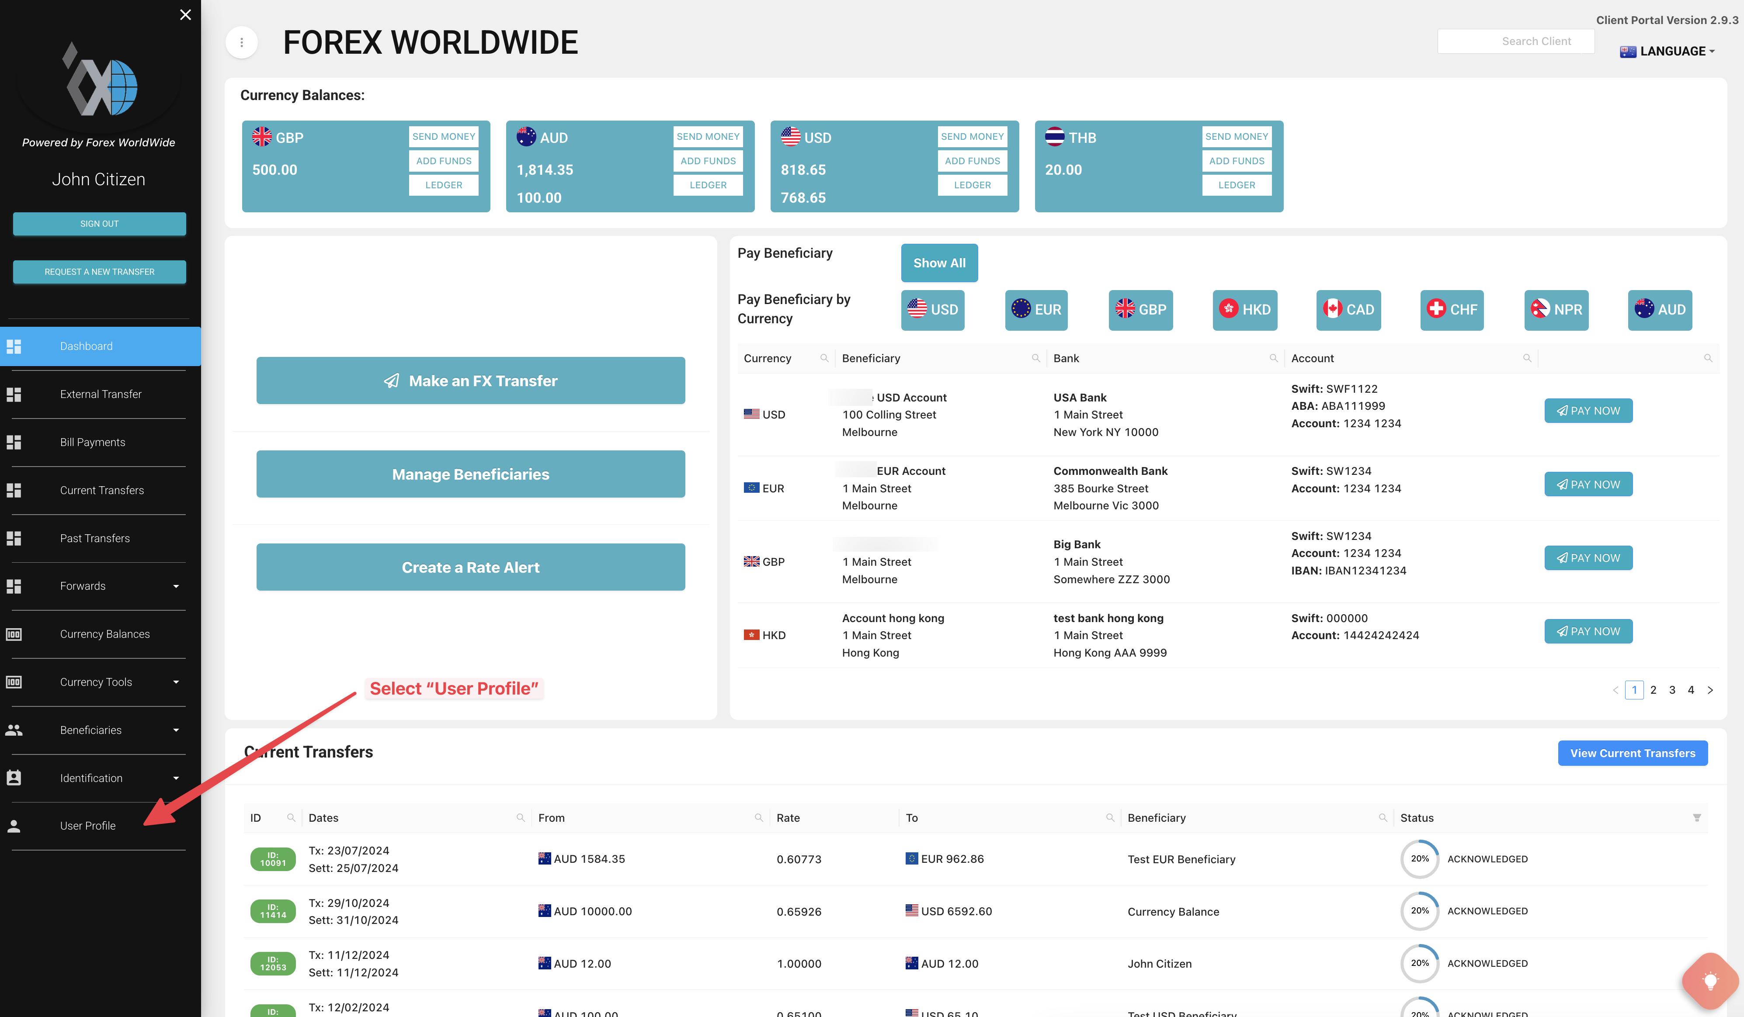Filter beneficiaries by HKD currency
1744x1017 pixels.
coord(1244,309)
